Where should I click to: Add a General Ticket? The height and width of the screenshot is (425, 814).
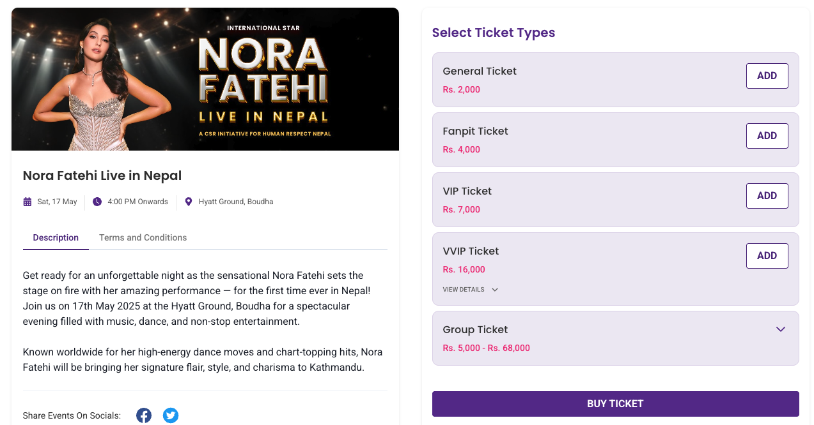[x=767, y=76]
